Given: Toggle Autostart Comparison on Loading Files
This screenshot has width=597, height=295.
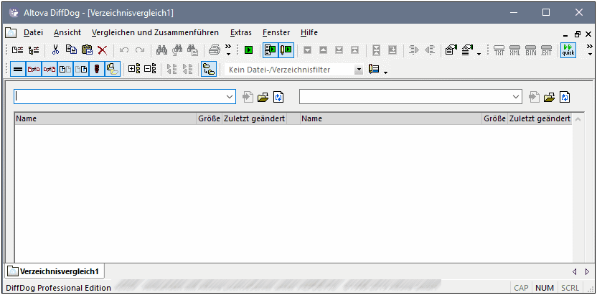Looking at the screenshot, I should tap(271, 50).
